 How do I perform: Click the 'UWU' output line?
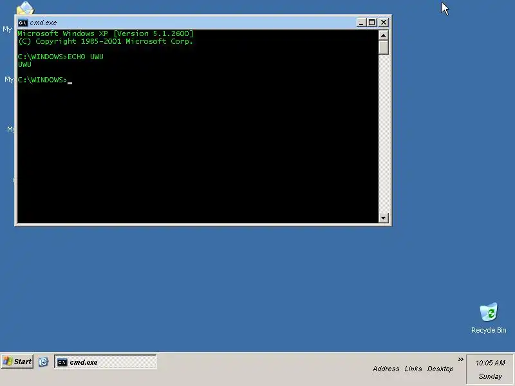(24, 65)
